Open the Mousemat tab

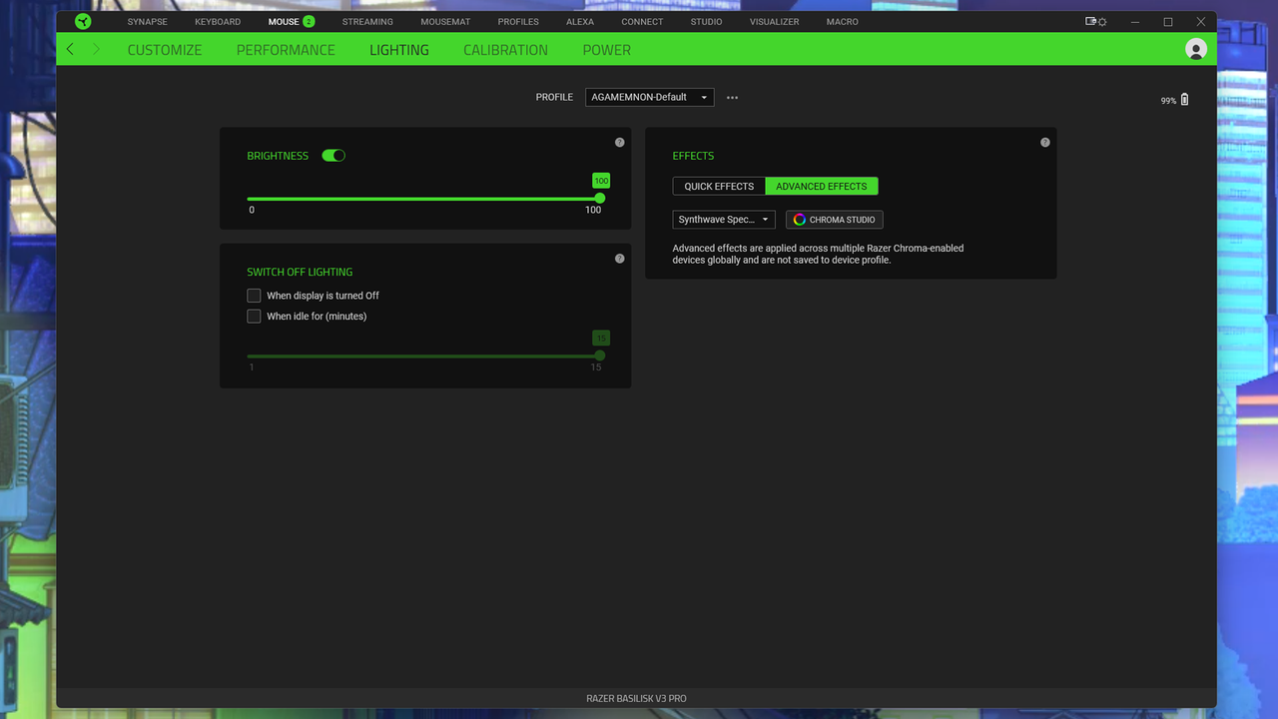(x=445, y=21)
